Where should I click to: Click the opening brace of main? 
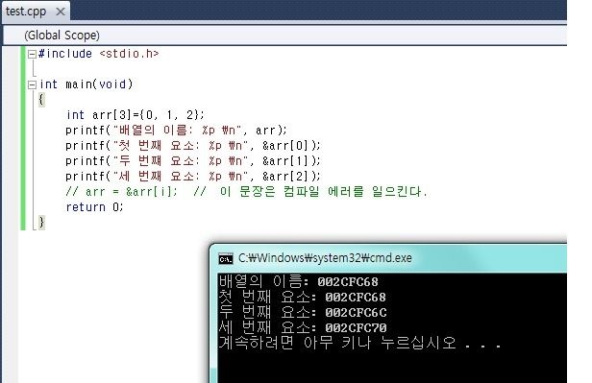click(x=41, y=100)
